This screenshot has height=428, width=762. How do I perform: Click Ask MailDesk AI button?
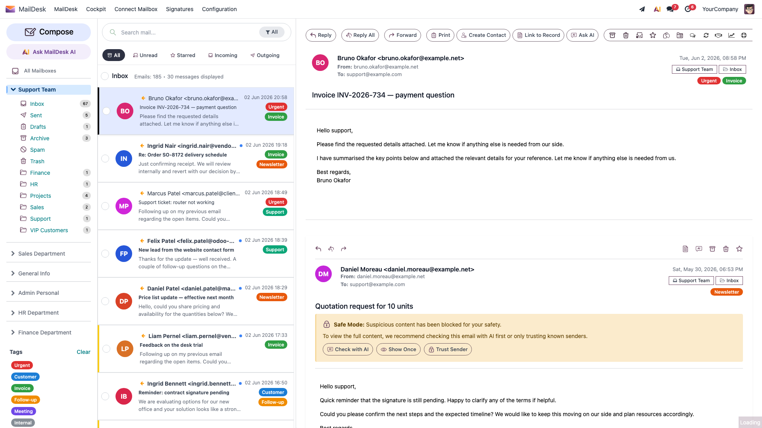point(48,52)
